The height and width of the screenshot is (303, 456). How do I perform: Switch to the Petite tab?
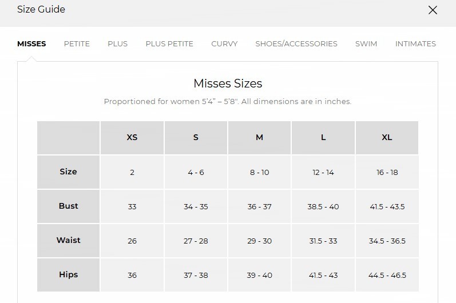click(77, 44)
